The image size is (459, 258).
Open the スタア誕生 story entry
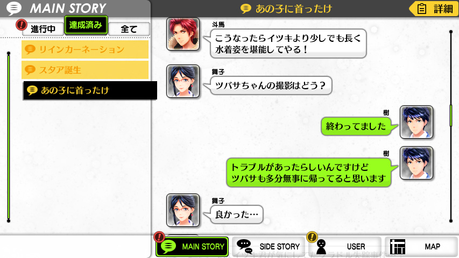pyautogui.click(x=85, y=70)
